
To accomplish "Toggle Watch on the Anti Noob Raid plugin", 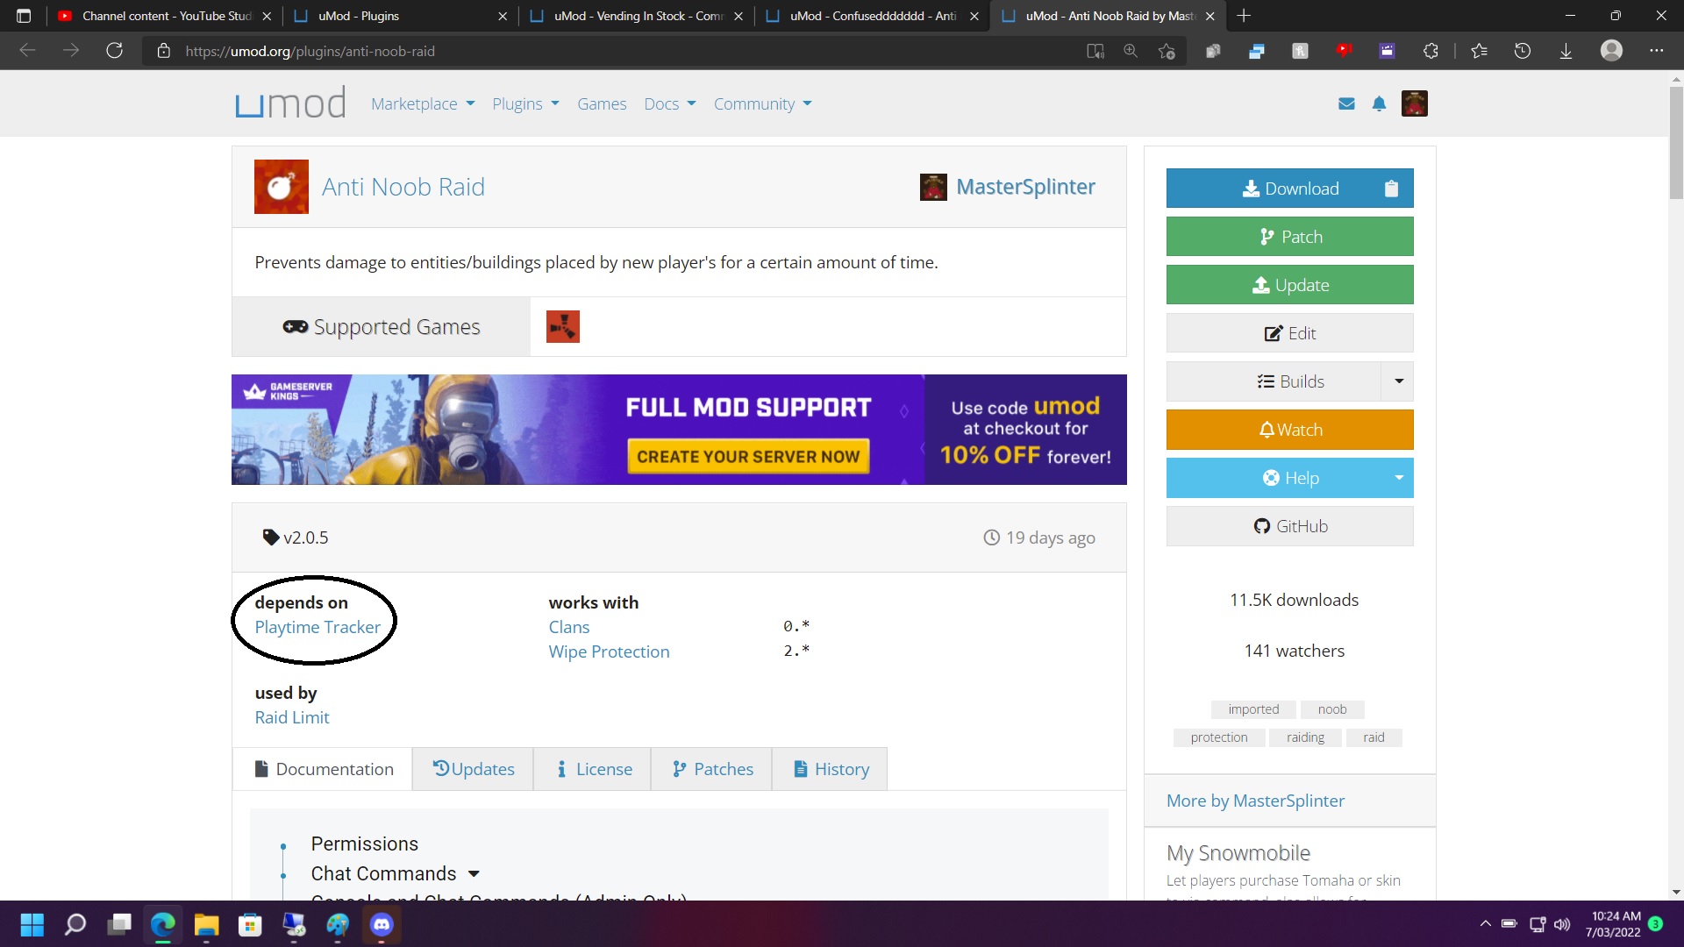I will pyautogui.click(x=1289, y=429).
